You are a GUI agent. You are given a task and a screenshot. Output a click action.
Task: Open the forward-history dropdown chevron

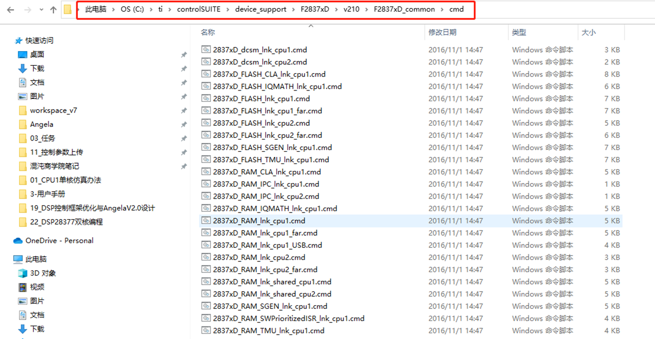(x=41, y=9)
